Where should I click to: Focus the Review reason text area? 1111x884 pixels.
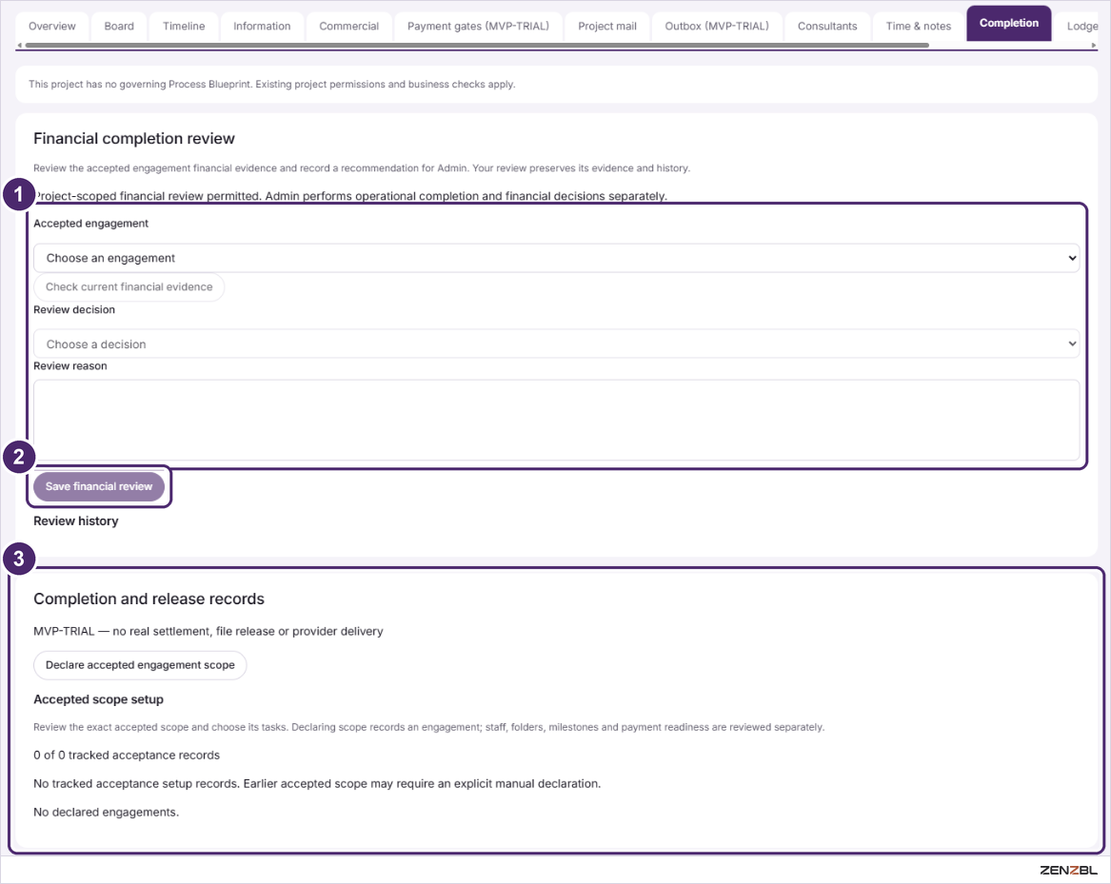(556, 420)
